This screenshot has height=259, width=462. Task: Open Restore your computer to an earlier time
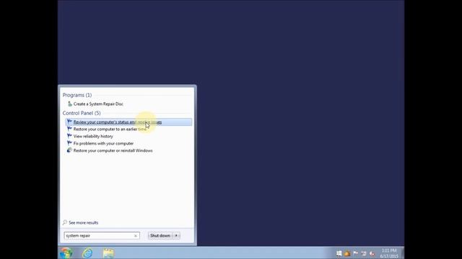coord(110,129)
